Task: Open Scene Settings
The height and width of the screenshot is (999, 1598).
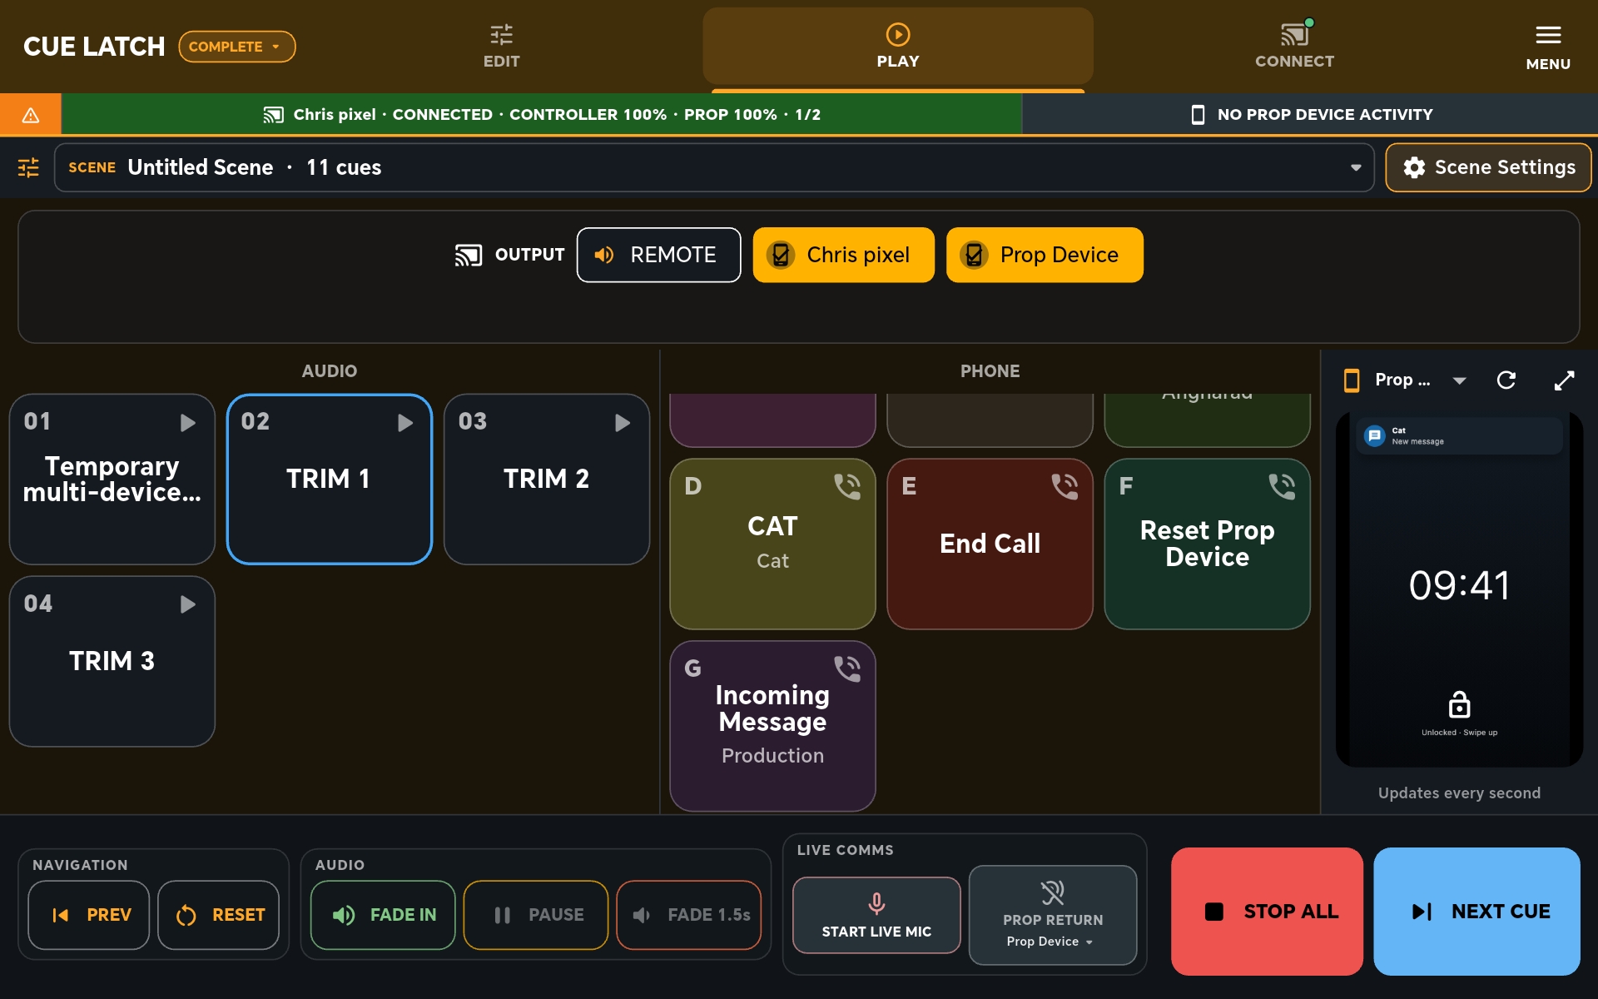Action: point(1488,167)
